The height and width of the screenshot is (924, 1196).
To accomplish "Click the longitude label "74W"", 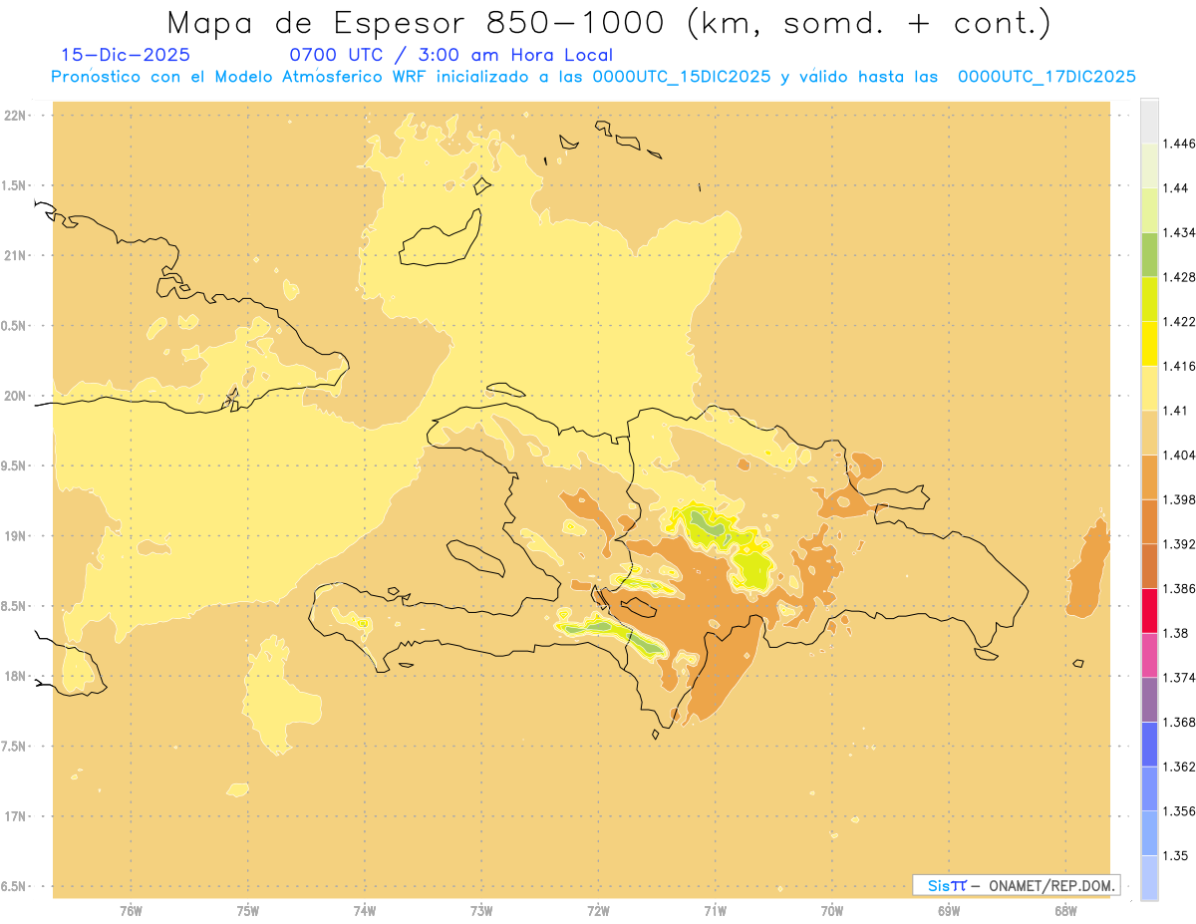I will (x=365, y=910).
